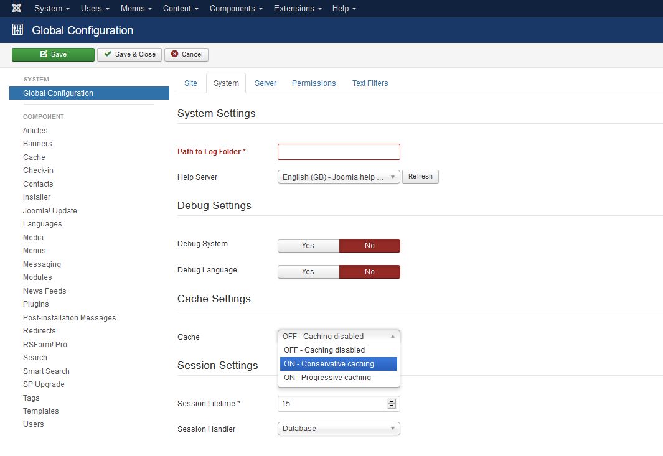The height and width of the screenshot is (456, 663).
Task: Switch to the Text Filters tab
Action: 370,83
